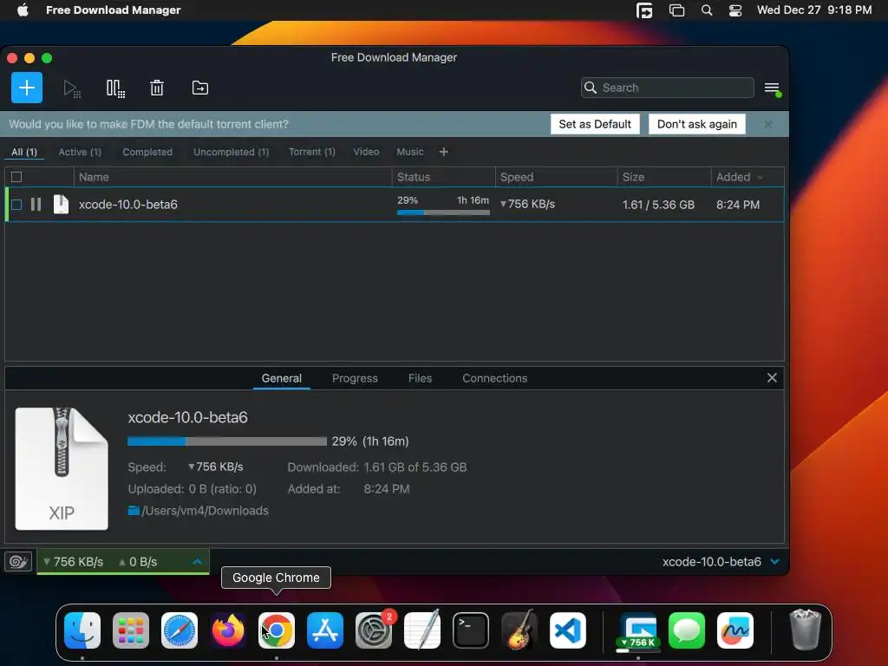Start all downloads from the toolbar
The height and width of the screenshot is (666, 888).
(72, 88)
